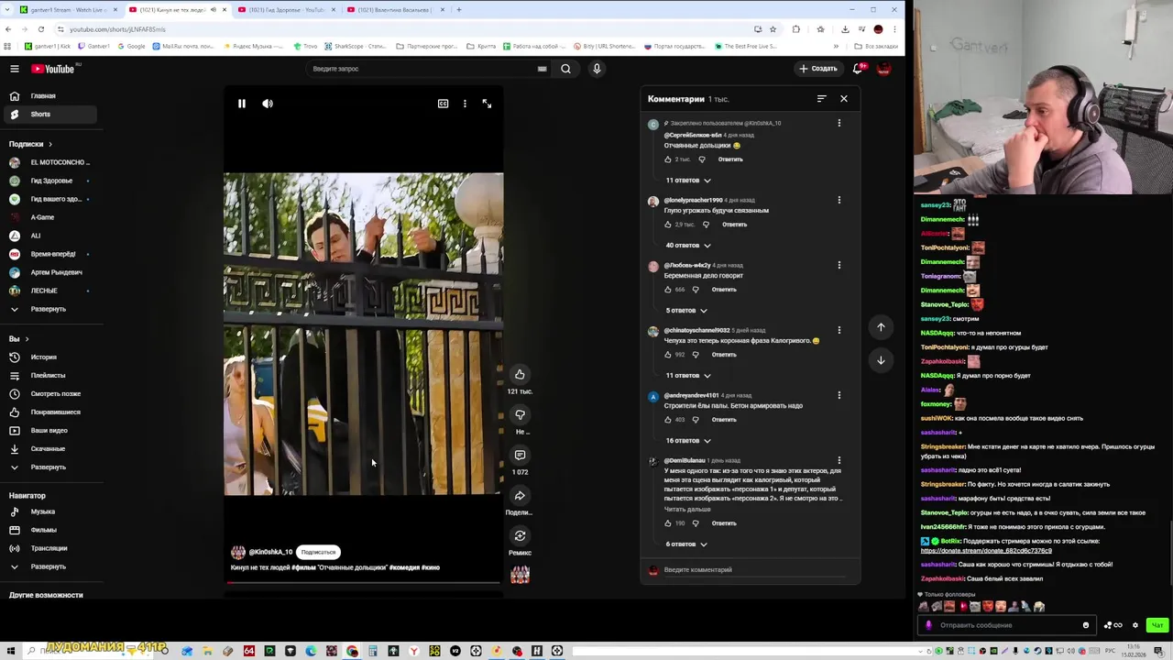Sort comments using the sort icon

point(821,99)
